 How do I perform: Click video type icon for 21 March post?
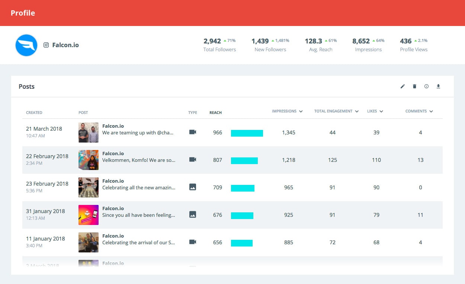(193, 132)
